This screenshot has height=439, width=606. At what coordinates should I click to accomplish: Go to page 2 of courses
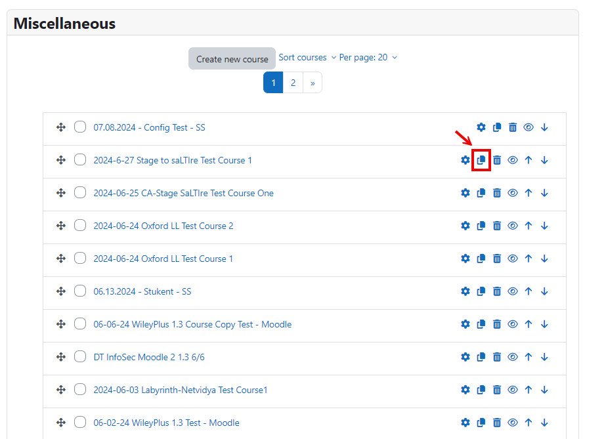click(293, 83)
